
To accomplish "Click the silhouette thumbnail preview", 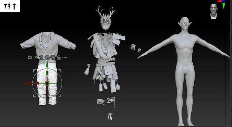I will 10,6.
